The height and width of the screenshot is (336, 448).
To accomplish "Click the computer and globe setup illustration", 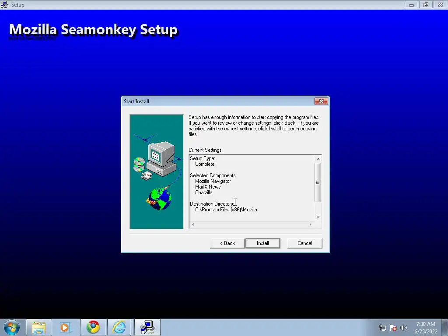I will (157, 171).
